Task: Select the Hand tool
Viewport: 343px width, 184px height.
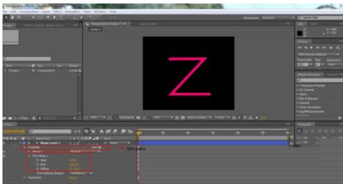Action: point(12,17)
